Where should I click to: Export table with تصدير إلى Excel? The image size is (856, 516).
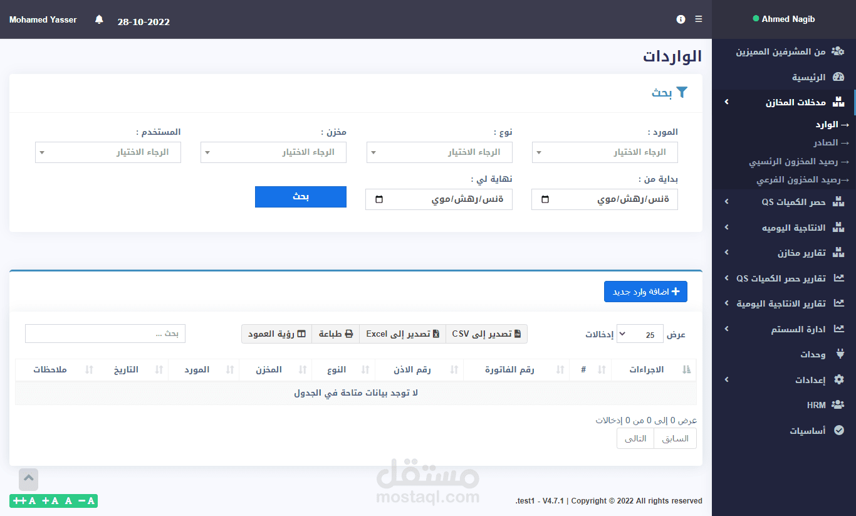tap(402, 334)
